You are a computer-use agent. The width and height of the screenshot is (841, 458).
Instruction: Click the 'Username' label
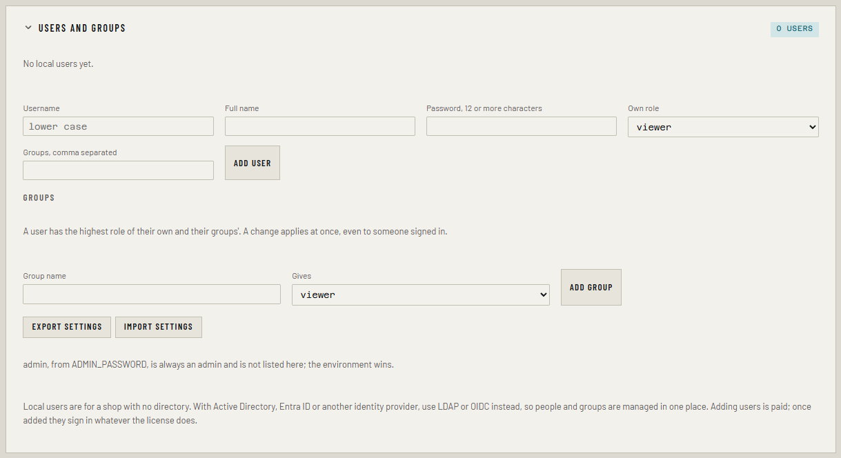pos(41,108)
